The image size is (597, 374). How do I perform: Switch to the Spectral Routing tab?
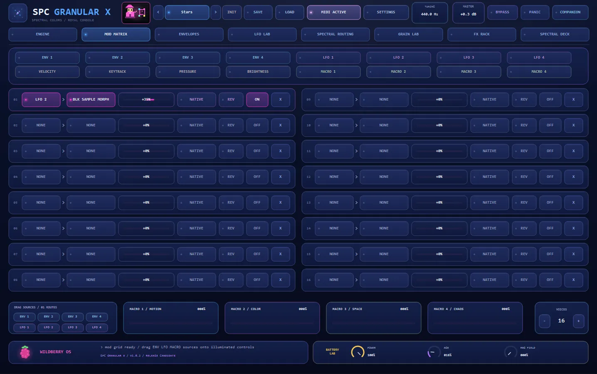point(336,34)
